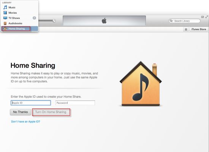Click the Apple logo in the display
The width and height of the screenshot is (209, 152).
pyautogui.click(x=104, y=20)
